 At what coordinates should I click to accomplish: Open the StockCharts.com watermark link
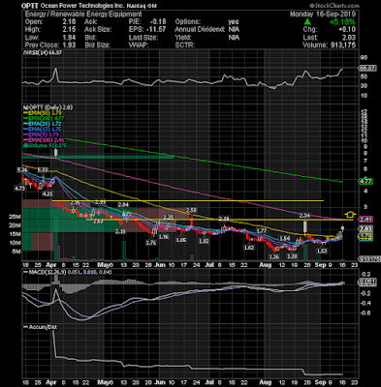334,6
